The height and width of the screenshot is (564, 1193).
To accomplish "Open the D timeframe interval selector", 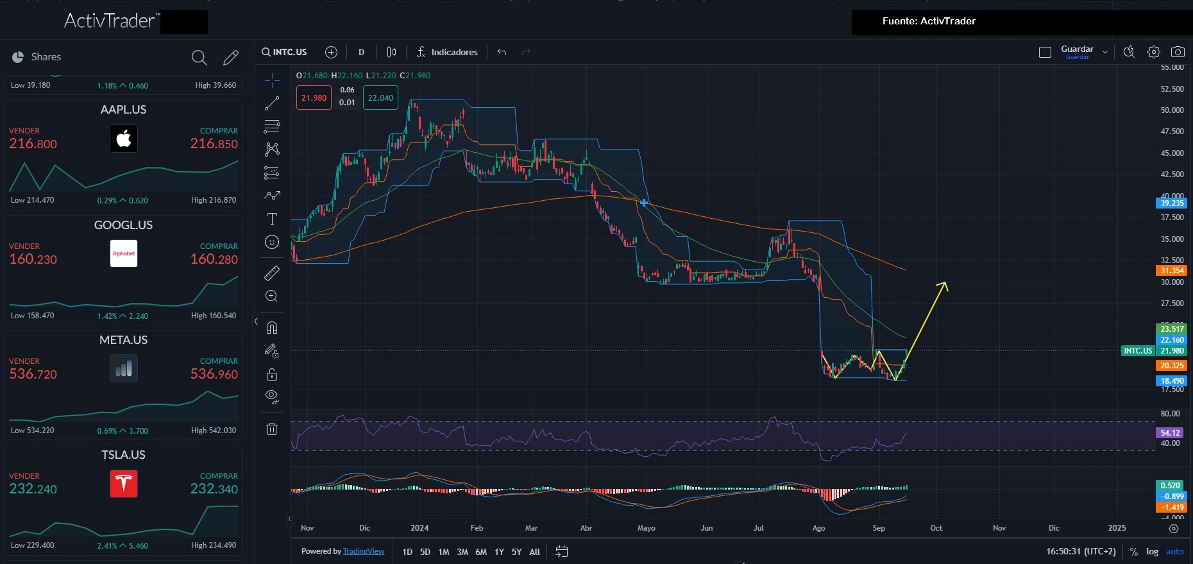I will 361,52.
